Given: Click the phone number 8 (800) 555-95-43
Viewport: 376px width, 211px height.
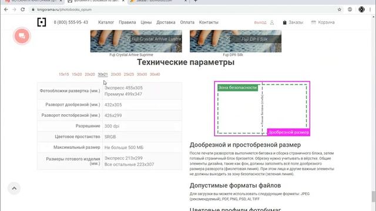Looking at the screenshot, I should tap(70, 22).
